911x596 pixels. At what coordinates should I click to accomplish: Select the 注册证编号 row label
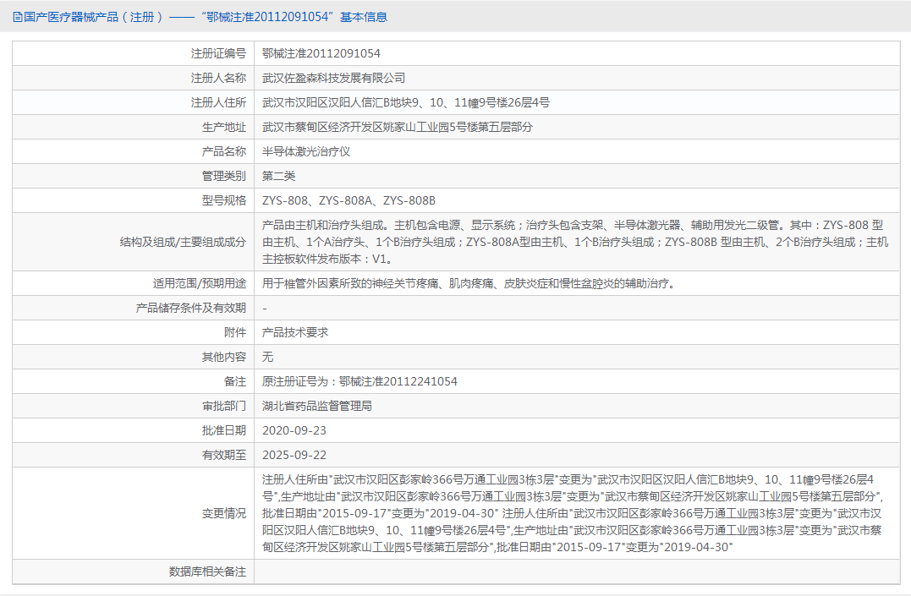pyautogui.click(x=223, y=52)
